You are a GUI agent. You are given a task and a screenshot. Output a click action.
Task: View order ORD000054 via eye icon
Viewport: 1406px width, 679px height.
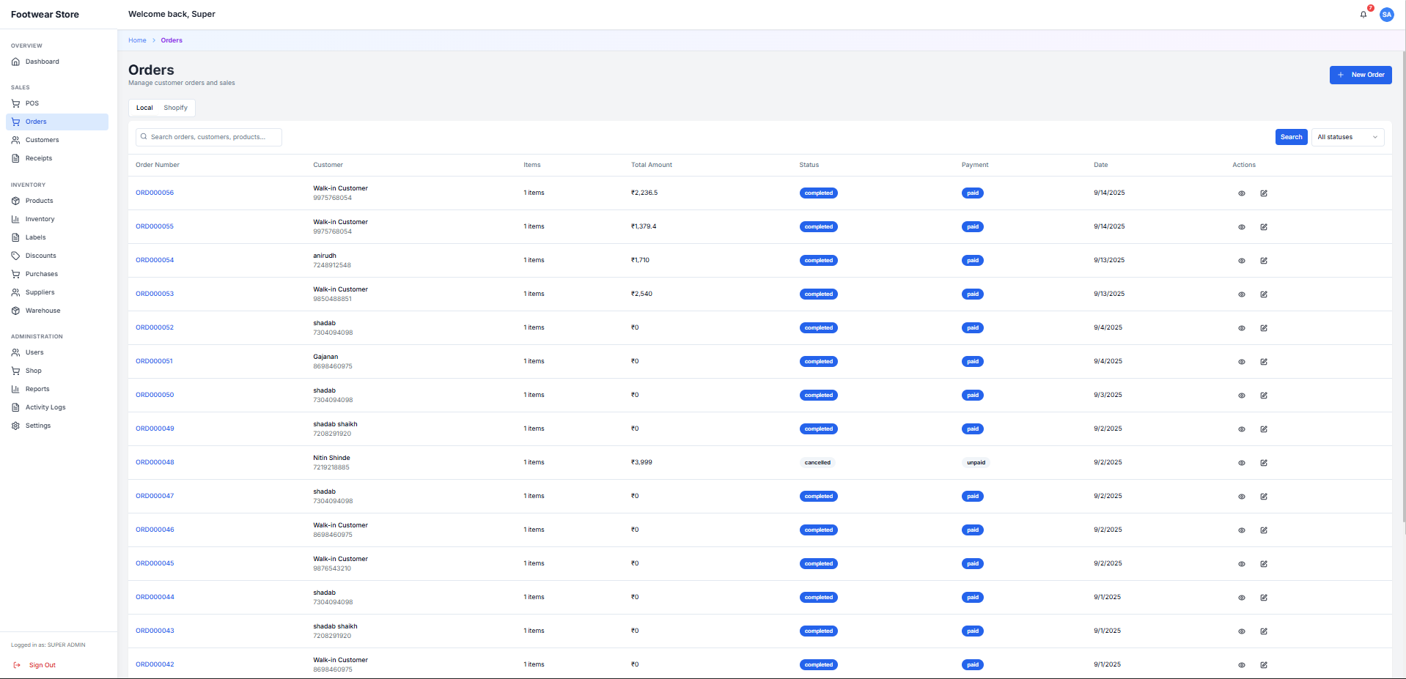[1242, 261]
